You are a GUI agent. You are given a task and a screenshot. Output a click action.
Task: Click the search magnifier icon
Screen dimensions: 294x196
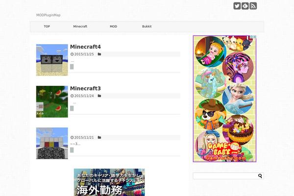260,176
